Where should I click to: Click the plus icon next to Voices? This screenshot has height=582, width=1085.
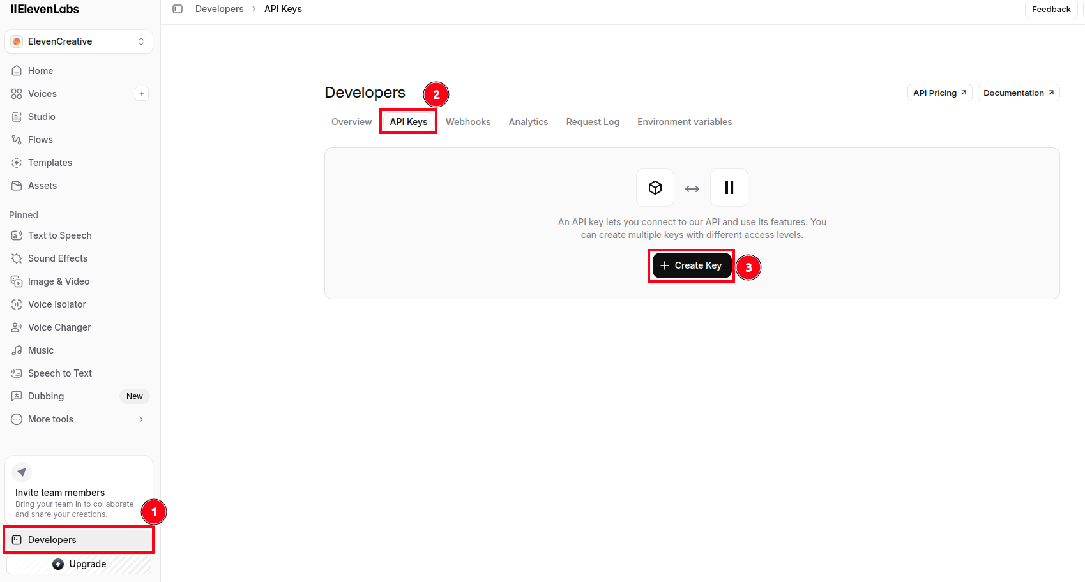(142, 94)
